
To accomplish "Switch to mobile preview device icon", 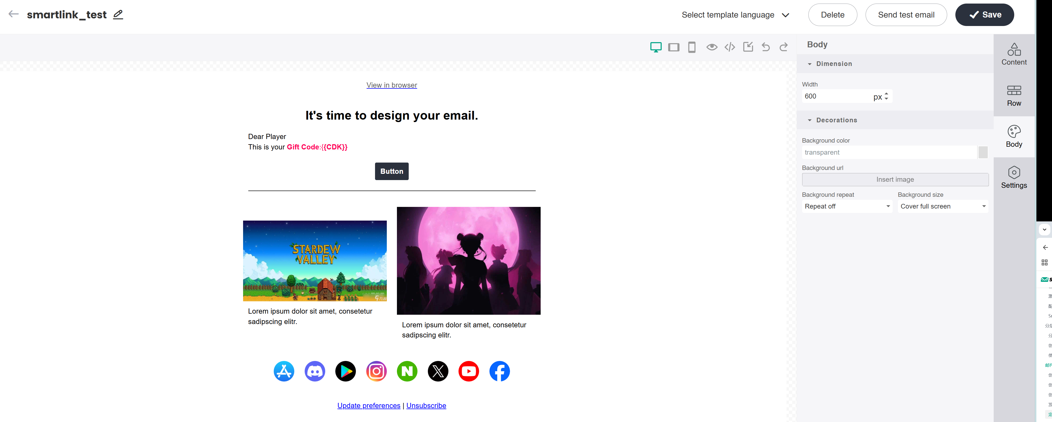I will [x=691, y=47].
